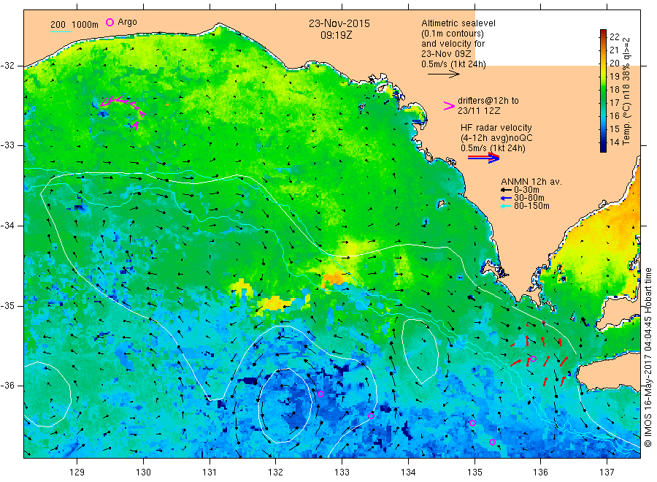Image resolution: width=657 pixels, height=482 pixels.
Task: Click the 'ANMN 12h av.' legend heading
Action: [x=531, y=182]
